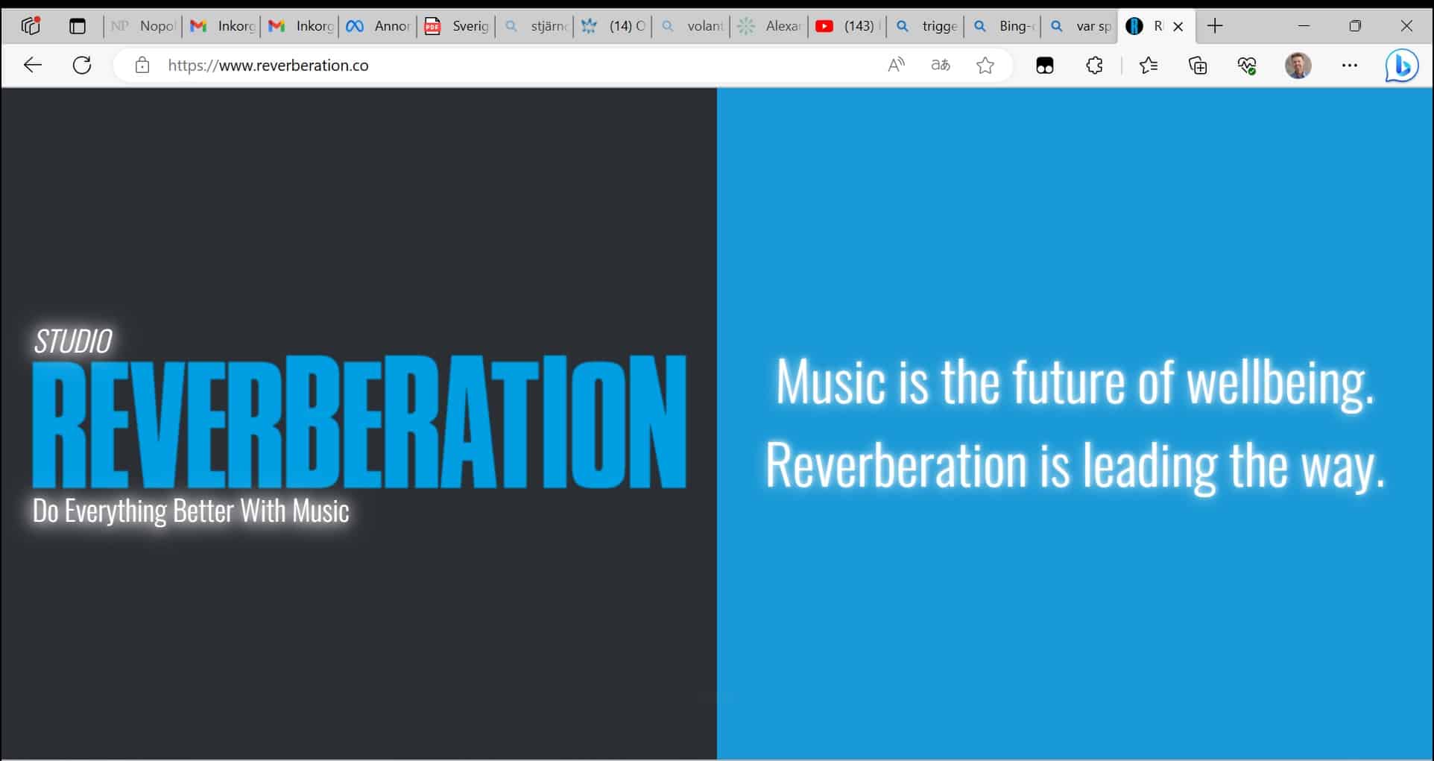Screen dimensions: 1434x761
Task: Open the Bing Copilot sidebar button
Action: coord(1401,66)
